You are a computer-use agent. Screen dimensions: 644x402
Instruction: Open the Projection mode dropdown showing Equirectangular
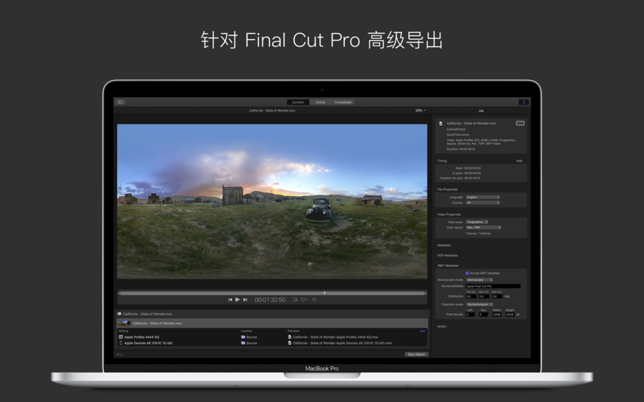[480, 304]
